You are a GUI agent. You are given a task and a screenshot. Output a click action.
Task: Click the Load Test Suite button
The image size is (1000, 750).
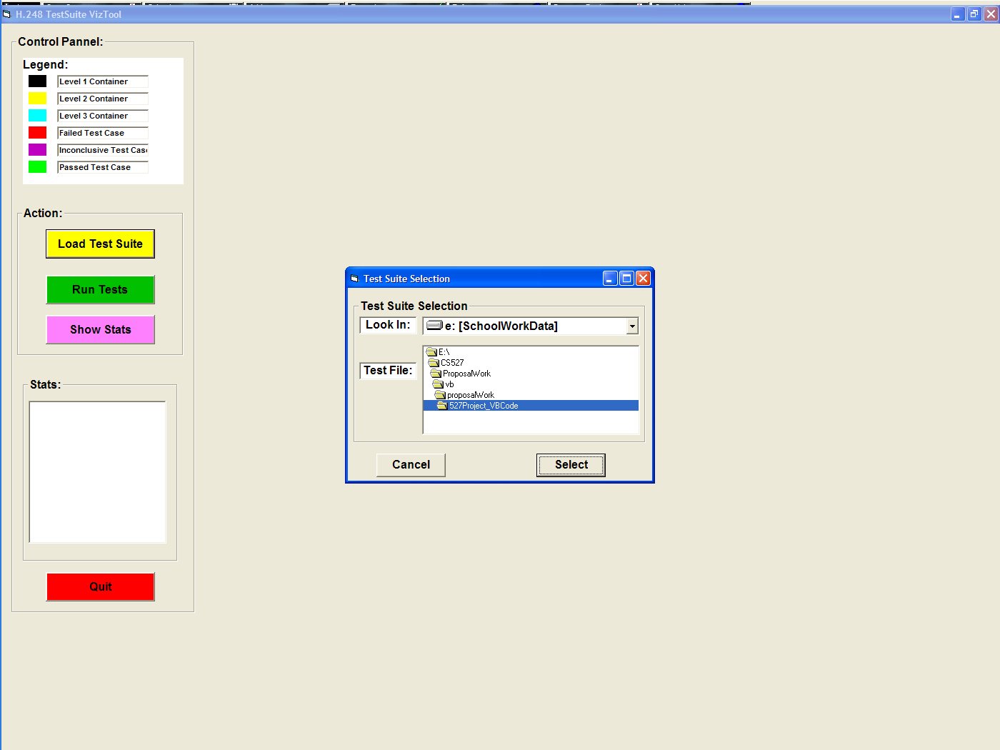click(x=100, y=244)
